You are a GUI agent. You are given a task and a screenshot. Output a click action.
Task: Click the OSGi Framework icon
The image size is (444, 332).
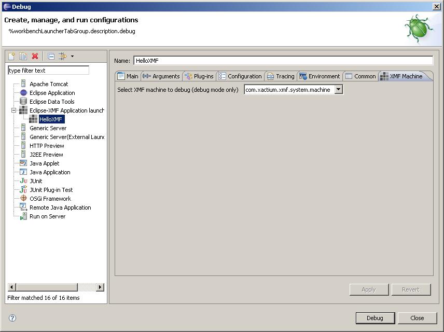click(23, 198)
